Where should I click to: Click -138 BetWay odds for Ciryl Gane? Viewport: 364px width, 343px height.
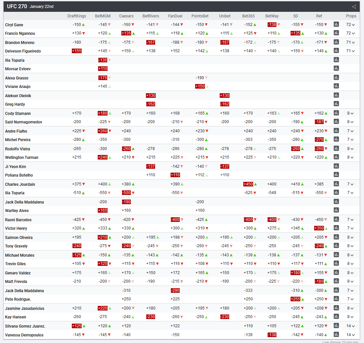tap(272, 24)
